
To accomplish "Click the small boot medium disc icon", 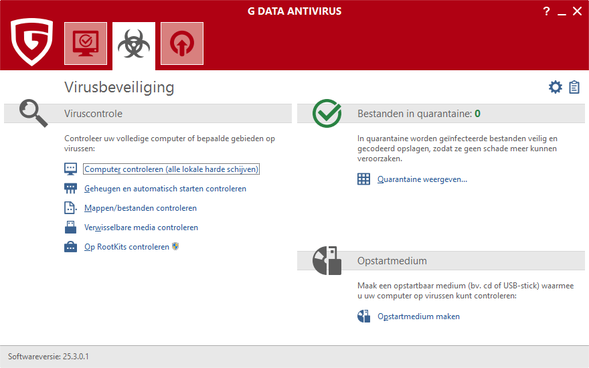I will 363,316.
